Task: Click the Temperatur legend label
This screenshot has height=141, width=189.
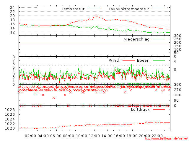Action: 73,9
